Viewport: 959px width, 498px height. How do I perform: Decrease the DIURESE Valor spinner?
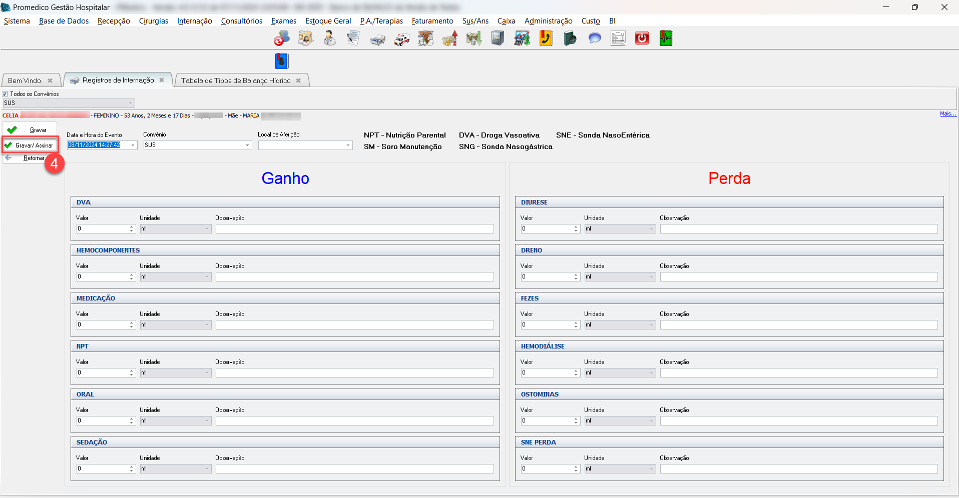point(576,230)
